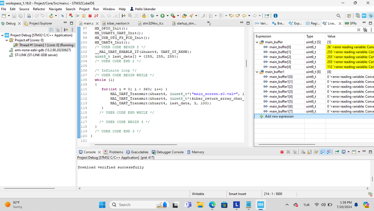The image size is (374, 211).
Task: Click the red Terminate debug button
Action: coord(90,16)
